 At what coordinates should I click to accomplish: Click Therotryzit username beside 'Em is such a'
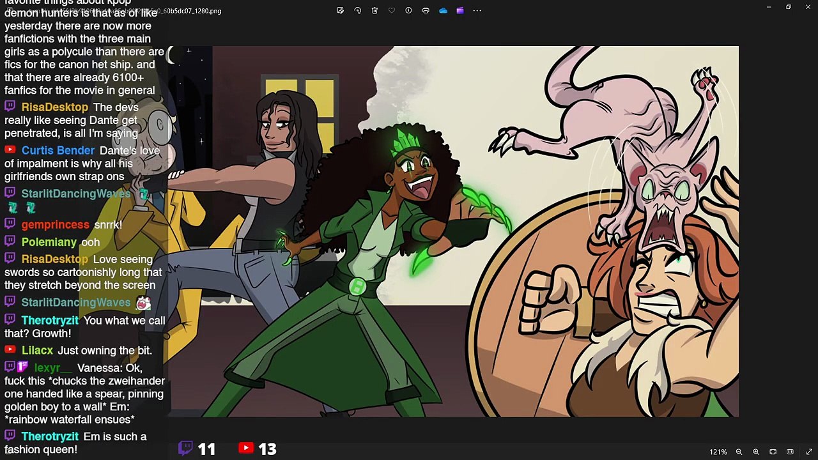coord(50,436)
